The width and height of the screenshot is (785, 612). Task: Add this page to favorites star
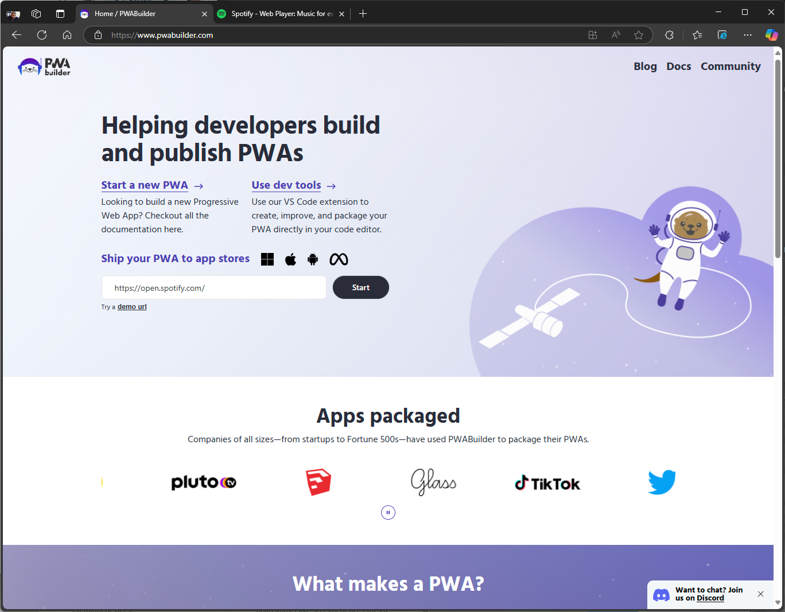[639, 35]
